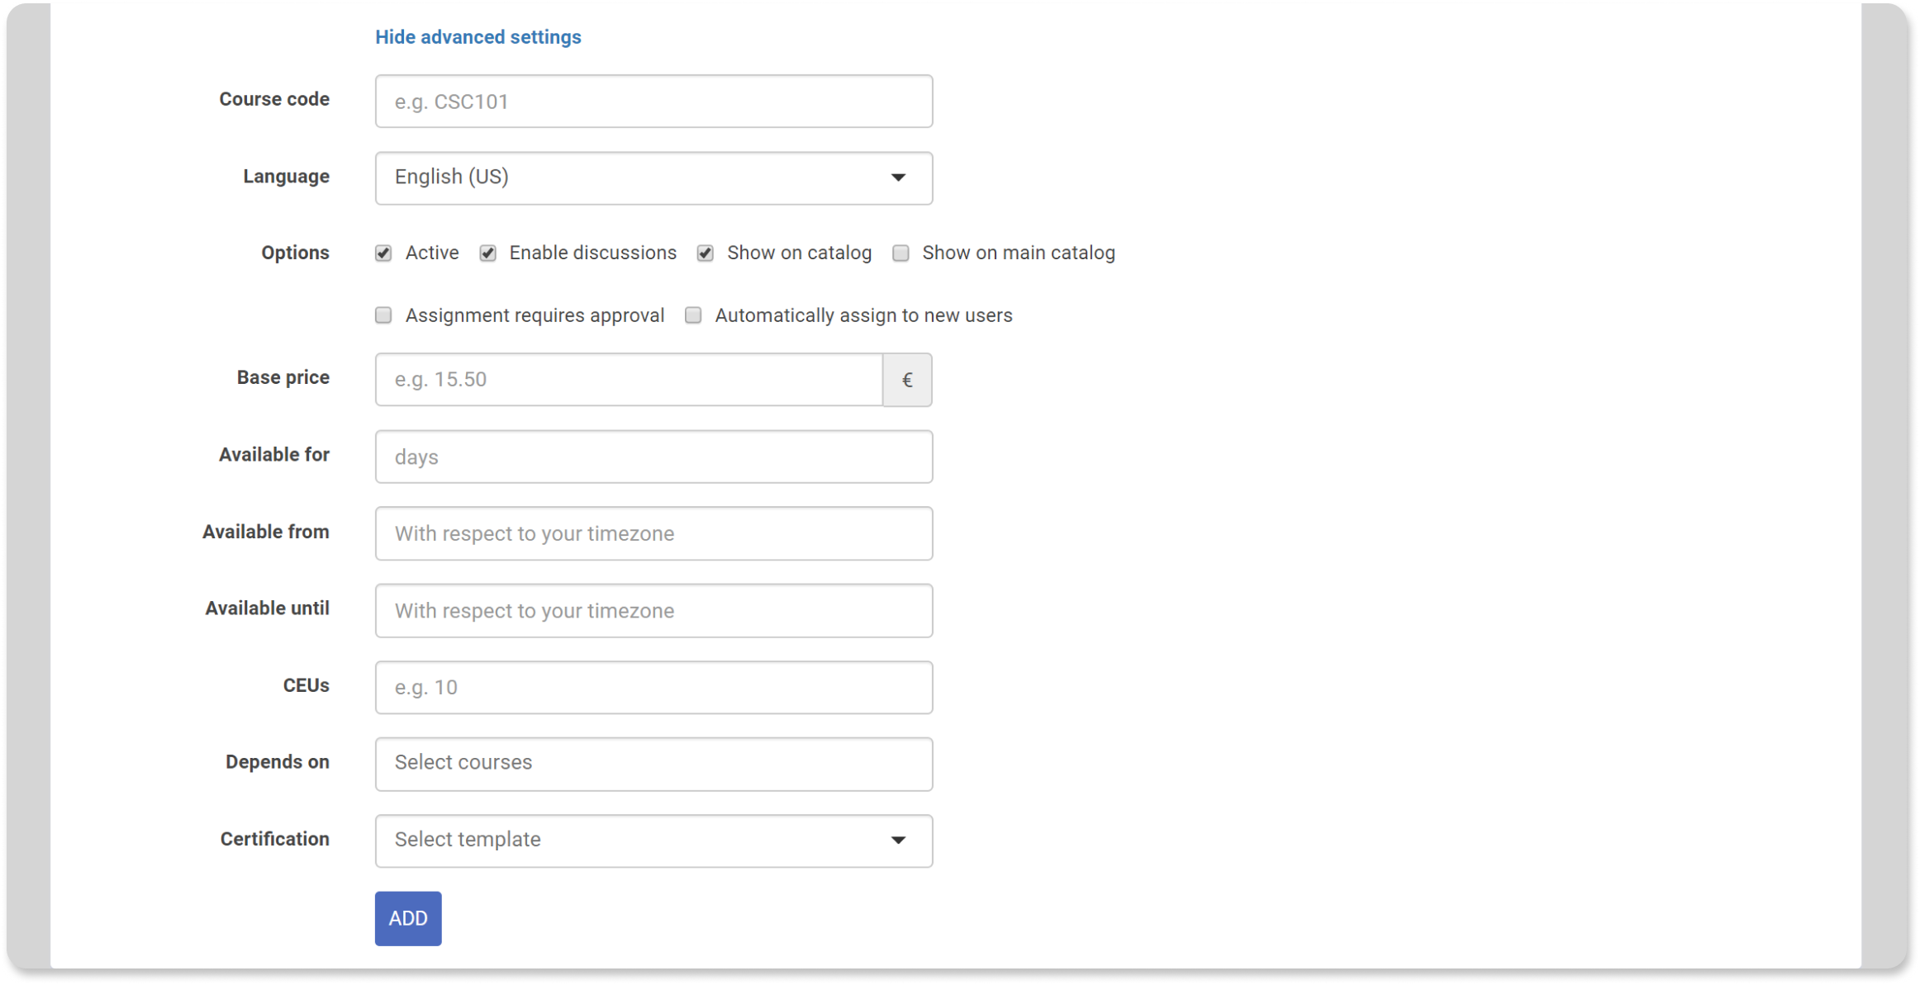
Task: Click the Course code input field
Action: (653, 102)
